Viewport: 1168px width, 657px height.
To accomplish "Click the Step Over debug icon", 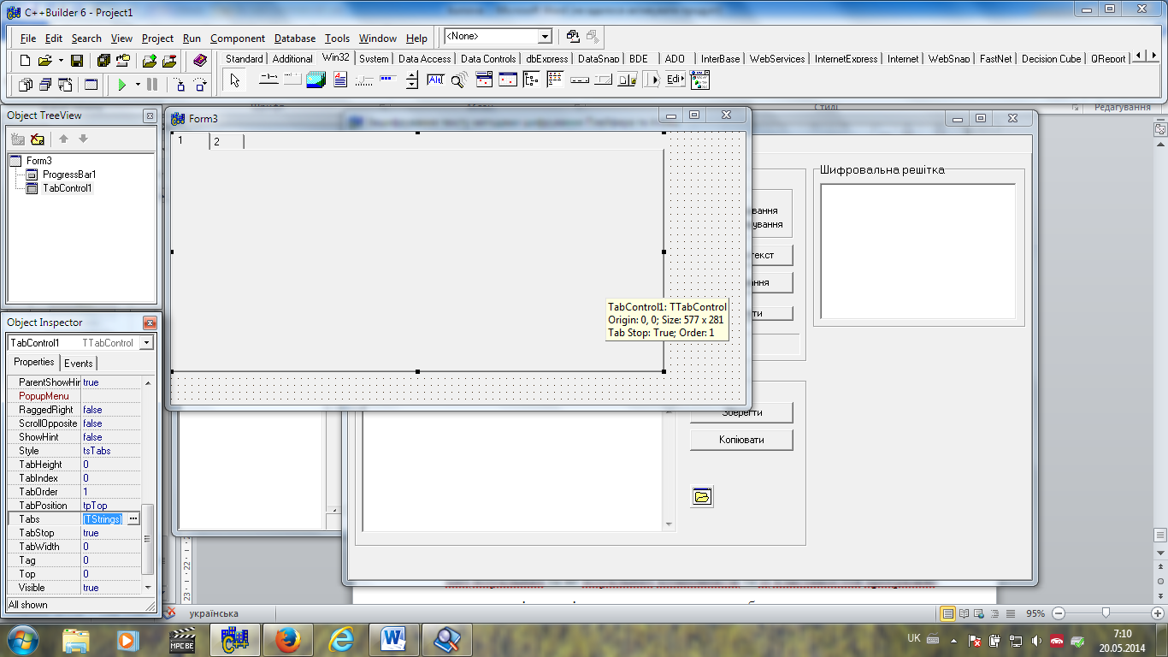I will pos(200,85).
